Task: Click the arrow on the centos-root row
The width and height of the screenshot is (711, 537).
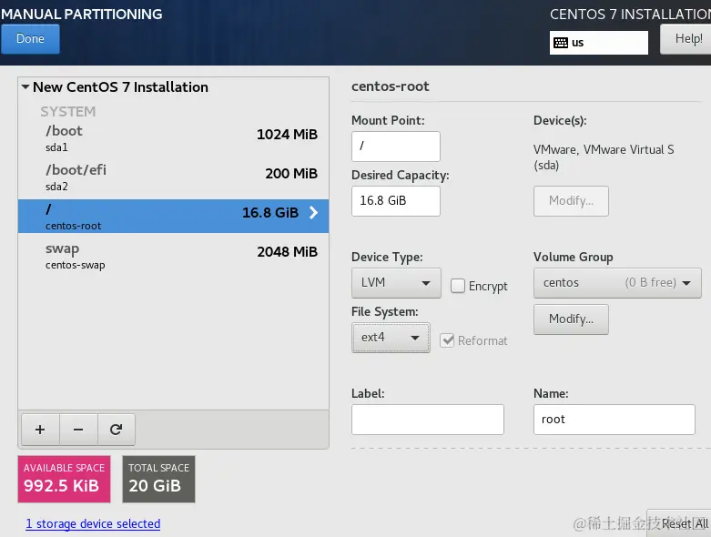Action: click(313, 213)
